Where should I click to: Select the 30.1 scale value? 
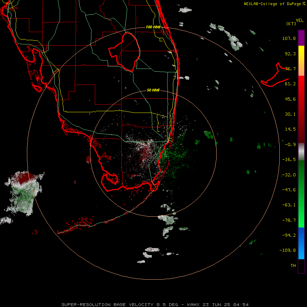pyautogui.click(x=290, y=114)
